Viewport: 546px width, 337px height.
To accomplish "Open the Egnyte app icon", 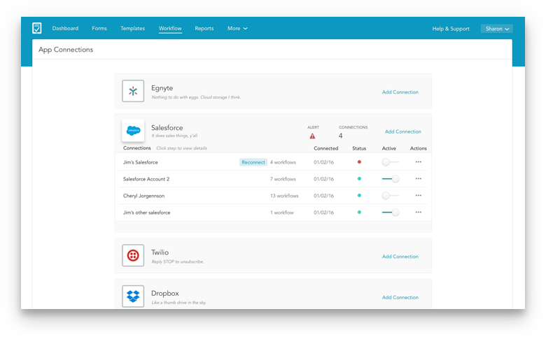I will tap(133, 91).
